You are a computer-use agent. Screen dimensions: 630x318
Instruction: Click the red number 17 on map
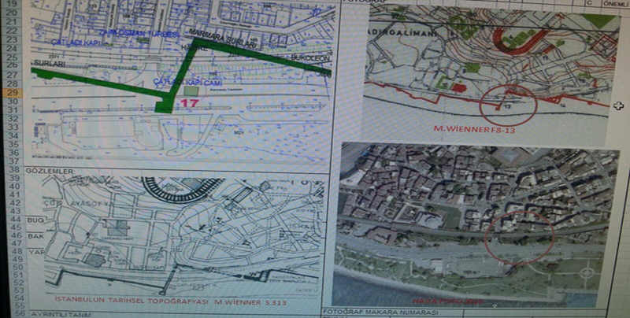[189, 103]
